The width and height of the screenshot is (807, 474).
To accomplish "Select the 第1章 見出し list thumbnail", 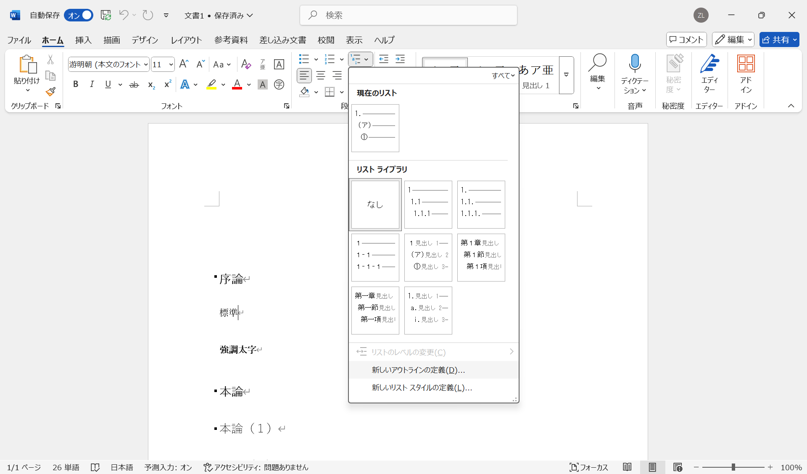I will click(x=481, y=257).
